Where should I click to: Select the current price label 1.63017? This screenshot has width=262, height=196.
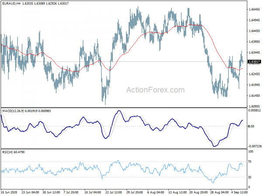click(x=254, y=62)
